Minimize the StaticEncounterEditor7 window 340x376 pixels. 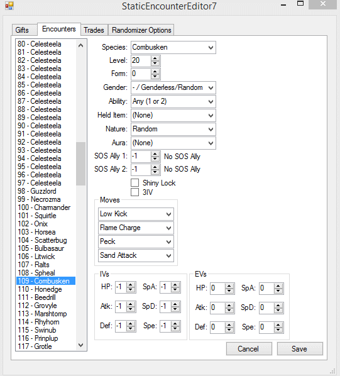pos(283,5)
